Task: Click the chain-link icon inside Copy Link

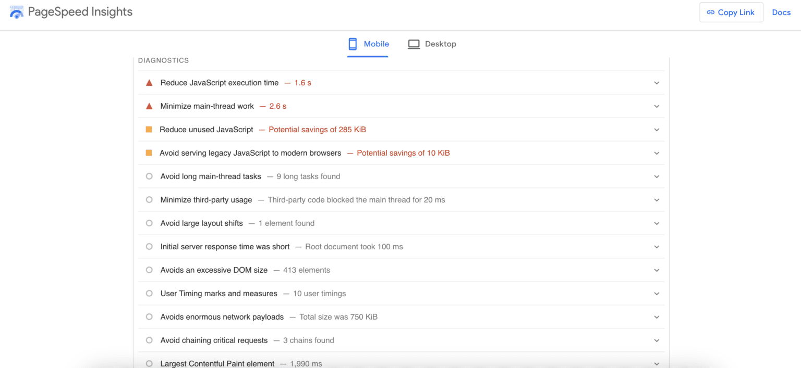Action: (x=711, y=12)
